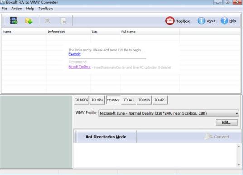The height and width of the screenshot is (175, 243).
Task: Click the blue Help question-mark icon
Action: coord(224,21)
